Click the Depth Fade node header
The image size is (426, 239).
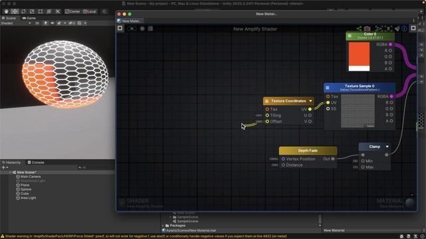308,151
